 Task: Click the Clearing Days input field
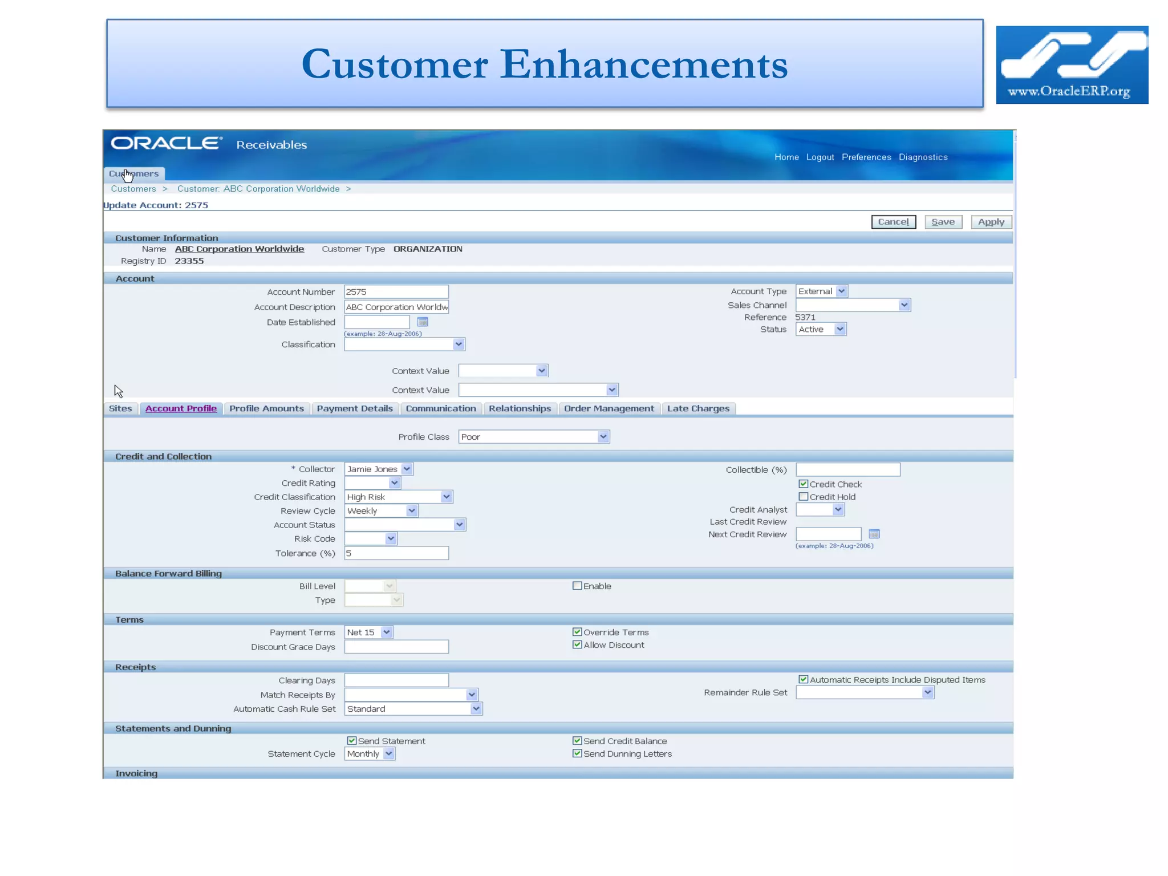tap(396, 680)
